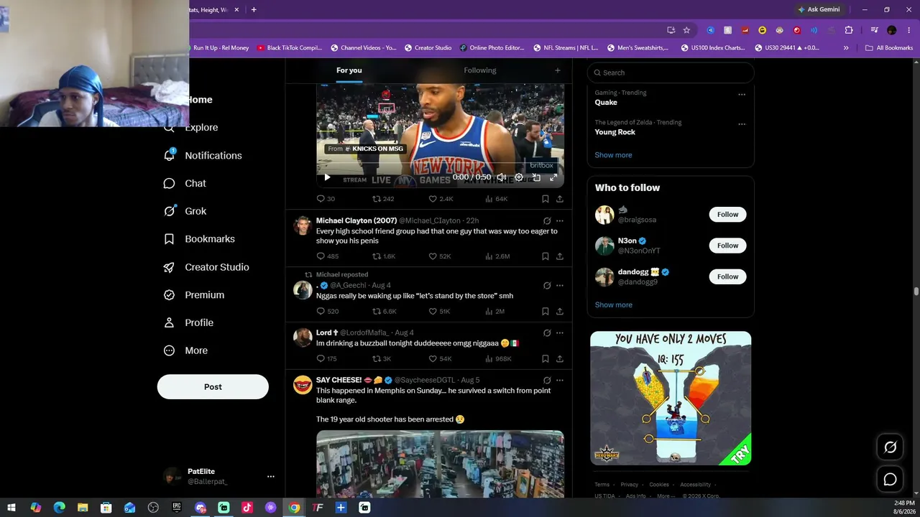Screen dimensions: 920x517
Task: Share the @LordofMafia_ post
Action: [x=560, y=359]
